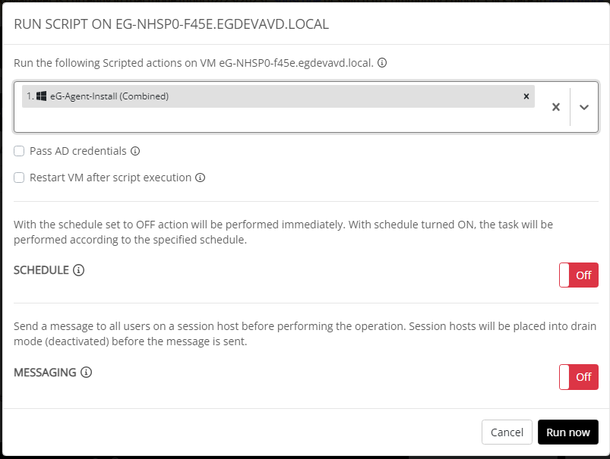The image size is (610, 459).
Task: Expand the scripted actions dropdown chevron
Action: 584,107
